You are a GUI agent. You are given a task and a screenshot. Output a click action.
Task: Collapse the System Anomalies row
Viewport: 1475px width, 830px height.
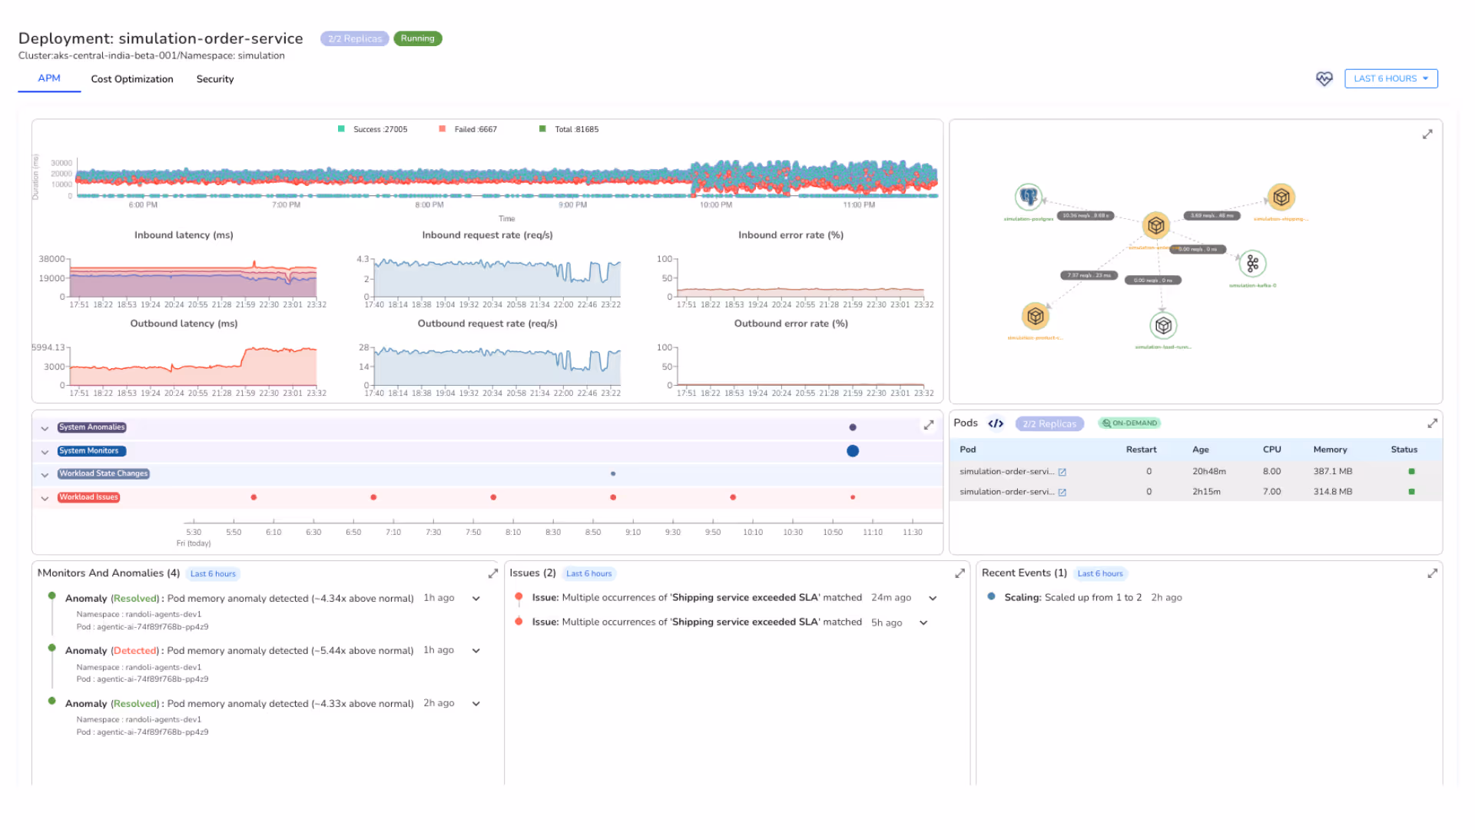(x=45, y=428)
